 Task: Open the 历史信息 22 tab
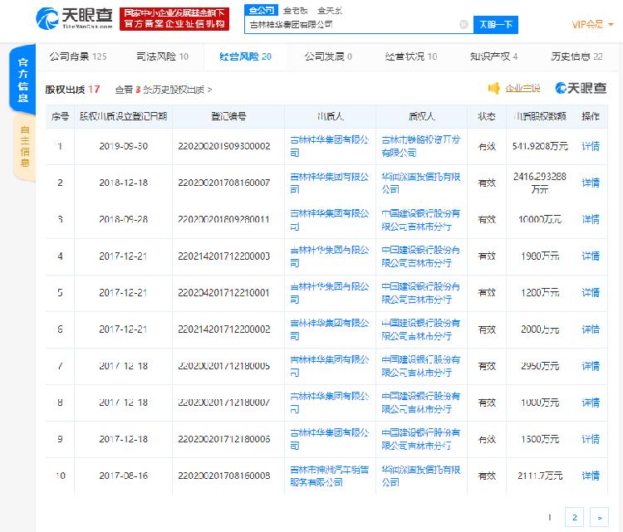[576, 56]
